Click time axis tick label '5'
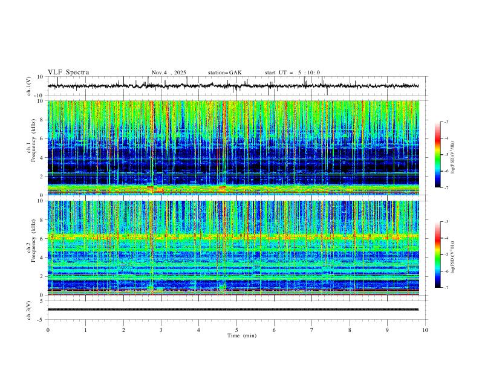Viewport: 479px width, 370px height. click(236, 330)
